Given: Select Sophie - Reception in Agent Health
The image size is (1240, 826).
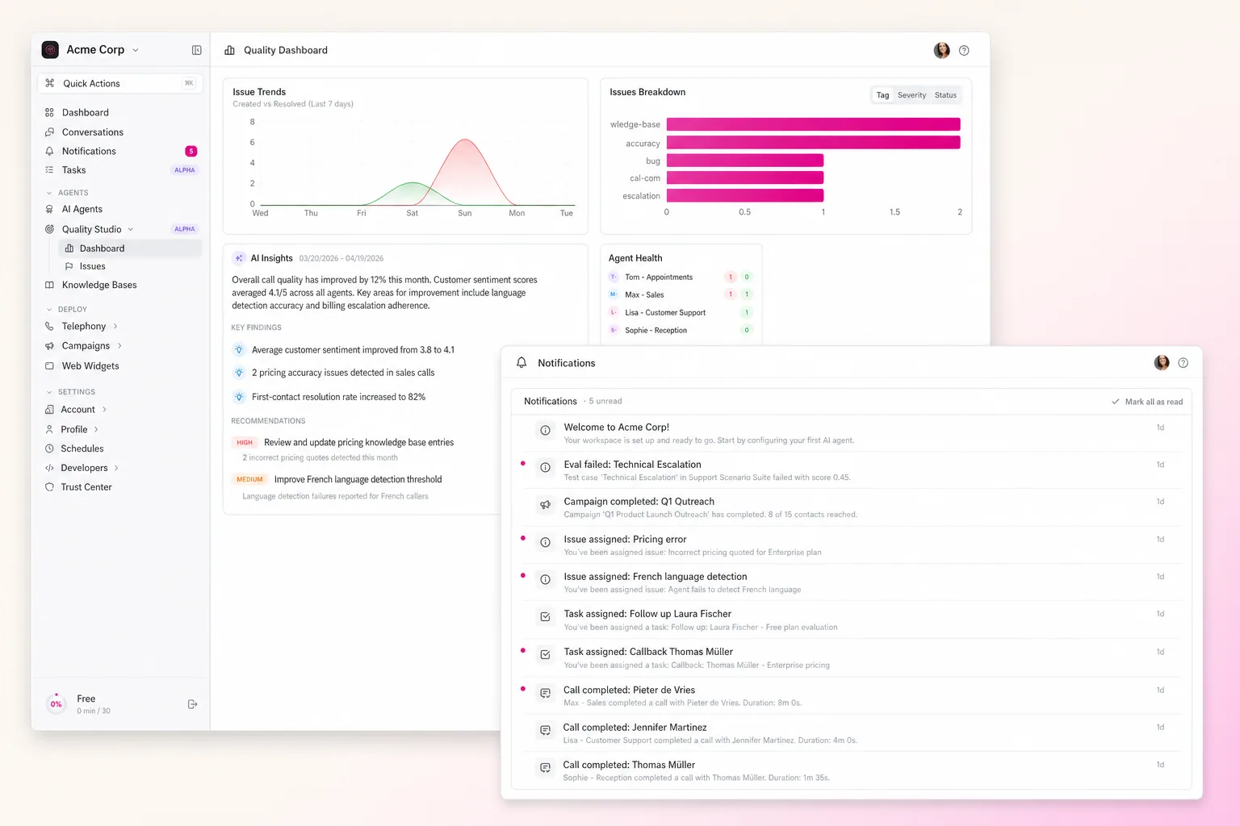Looking at the screenshot, I should coord(680,330).
